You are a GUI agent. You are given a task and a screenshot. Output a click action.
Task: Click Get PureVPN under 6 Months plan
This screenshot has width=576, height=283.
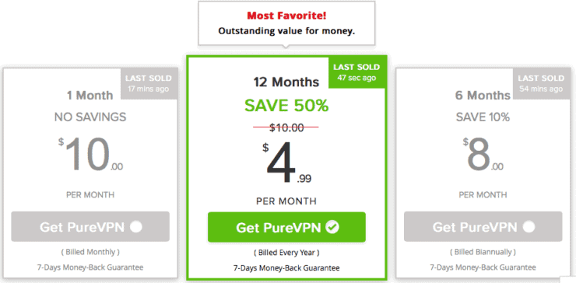[483, 226]
